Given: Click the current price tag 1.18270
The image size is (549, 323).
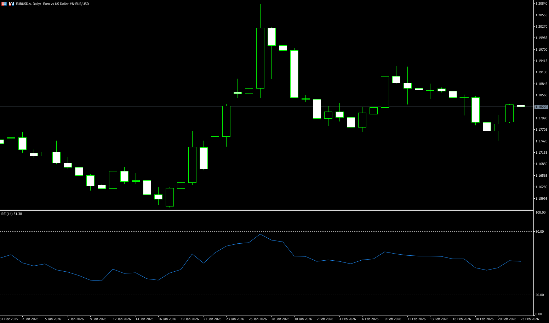Looking at the screenshot, I should tap(541, 107).
